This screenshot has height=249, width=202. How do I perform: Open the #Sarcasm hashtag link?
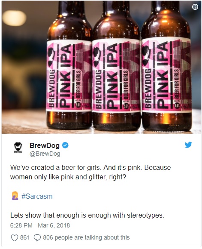(x=37, y=196)
